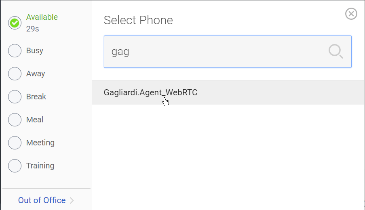The height and width of the screenshot is (210, 365).
Task: Click the phone search field containing "gag"
Action: click(x=214, y=52)
